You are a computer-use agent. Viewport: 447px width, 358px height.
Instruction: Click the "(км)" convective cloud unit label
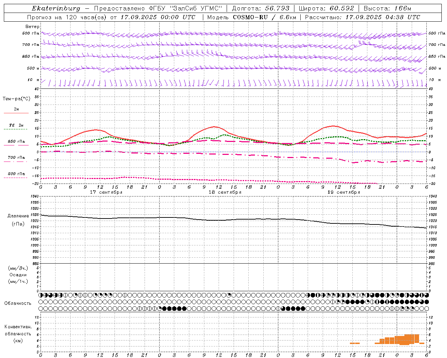point(18,341)
